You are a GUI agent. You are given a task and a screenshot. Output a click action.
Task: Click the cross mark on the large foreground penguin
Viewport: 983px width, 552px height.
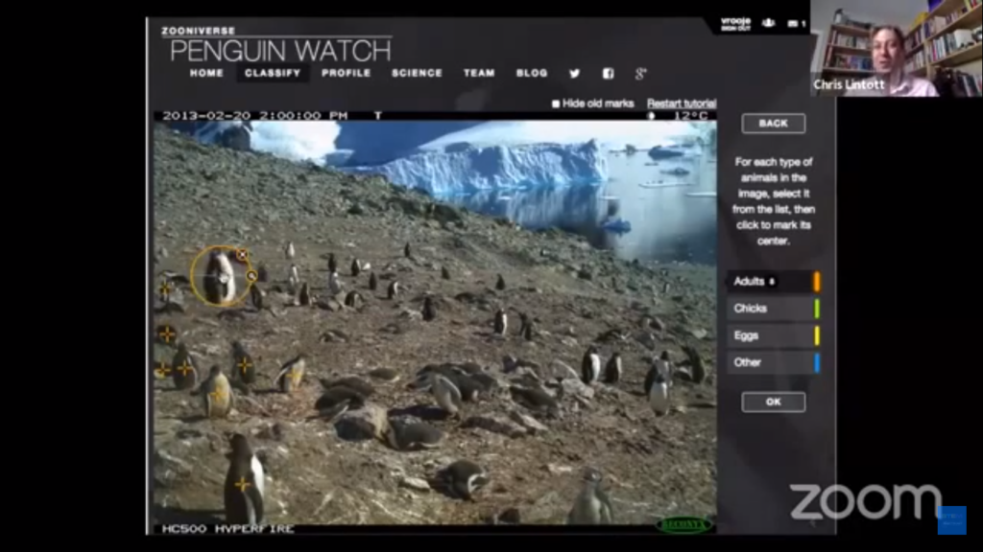point(242,484)
